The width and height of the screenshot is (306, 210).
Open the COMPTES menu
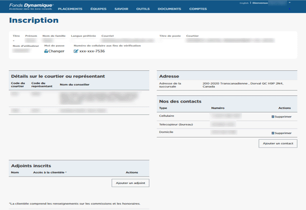[198, 9]
